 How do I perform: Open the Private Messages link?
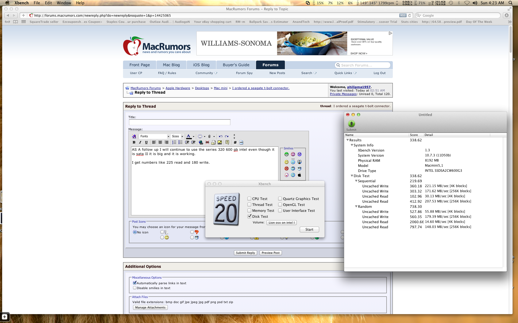coord(343,94)
